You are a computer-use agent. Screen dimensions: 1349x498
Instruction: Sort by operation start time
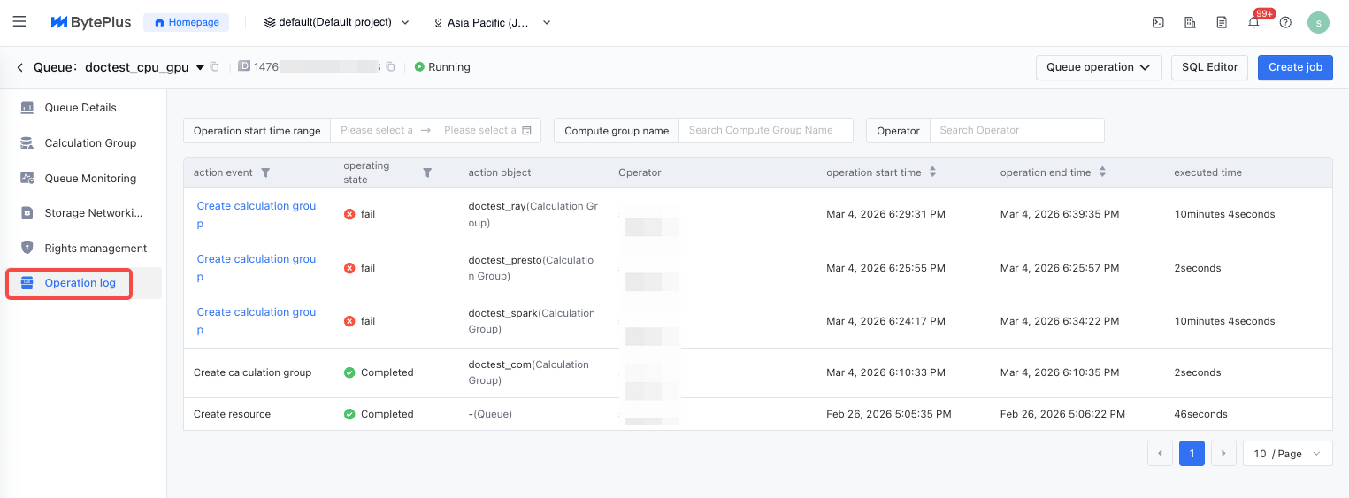[932, 172]
